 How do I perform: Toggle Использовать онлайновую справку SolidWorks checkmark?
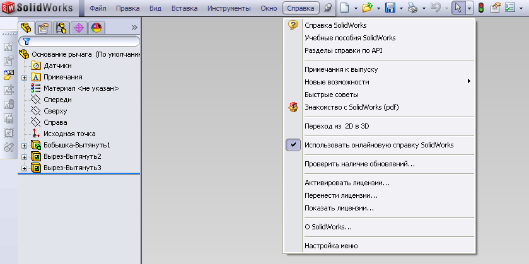293,145
